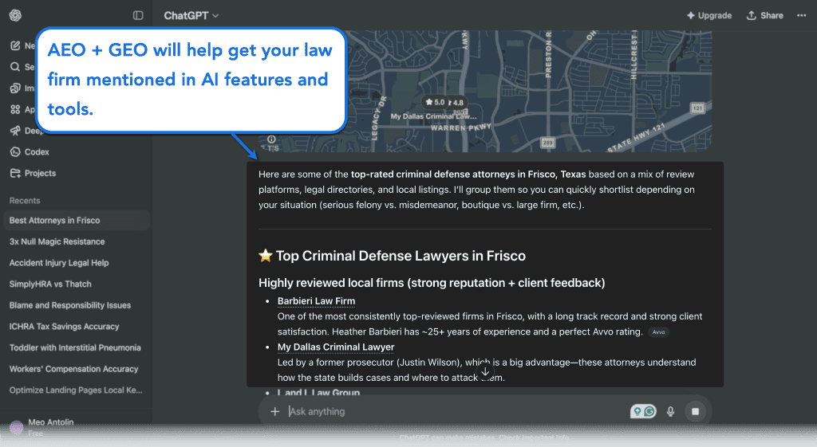Open the ChatGPT model selector dropdown

point(191,15)
